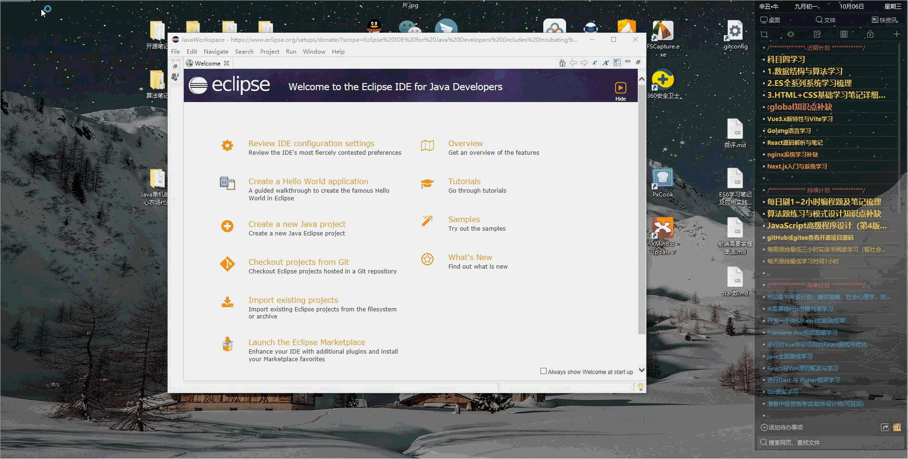Click the Overview map icon

(427, 145)
